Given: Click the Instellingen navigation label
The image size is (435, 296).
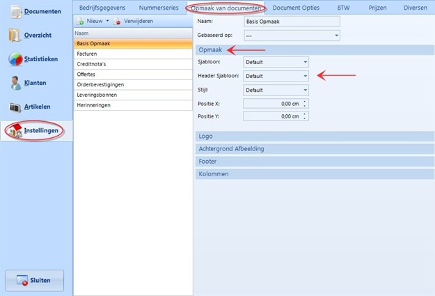Looking at the screenshot, I should point(41,130).
